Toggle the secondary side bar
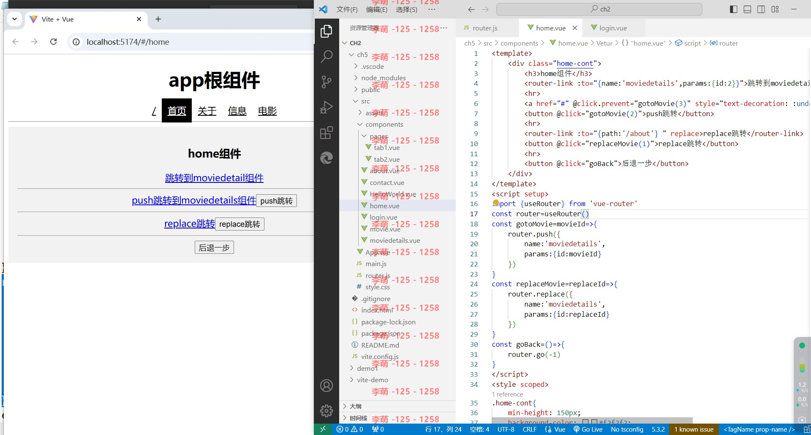The image size is (811, 435). pos(761,9)
